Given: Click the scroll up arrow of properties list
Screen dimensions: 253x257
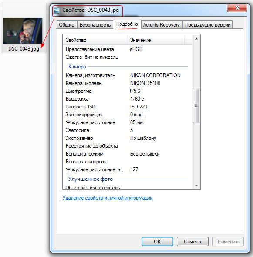Looking at the screenshot, I should coord(196,39).
